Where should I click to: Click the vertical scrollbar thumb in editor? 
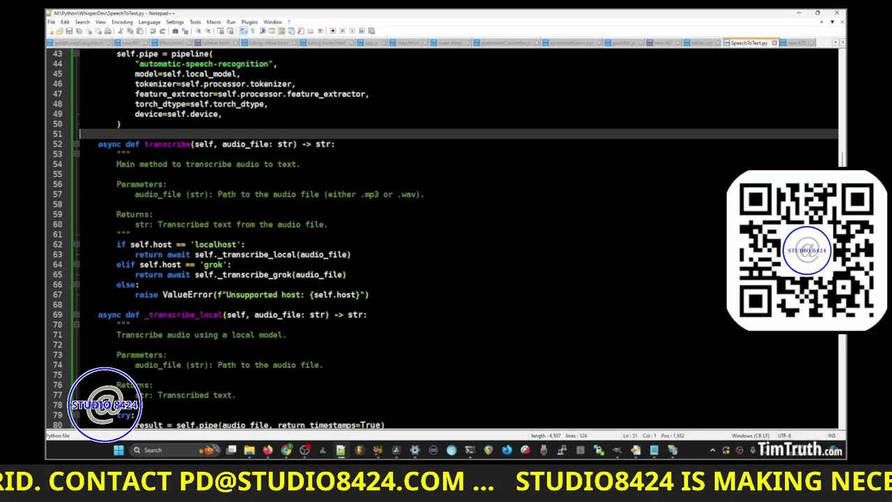point(843,160)
